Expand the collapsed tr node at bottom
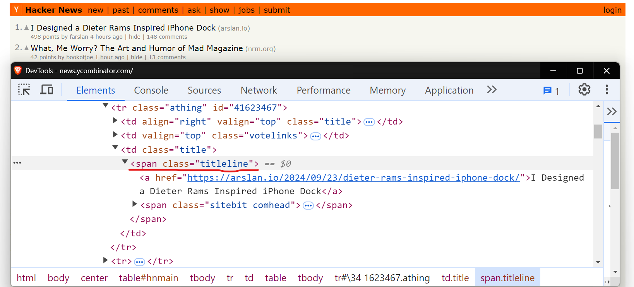 [x=105, y=260]
